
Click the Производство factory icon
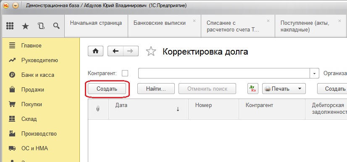coord(12,133)
